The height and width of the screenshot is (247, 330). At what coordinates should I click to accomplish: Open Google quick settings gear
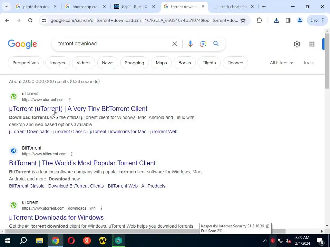point(297,44)
